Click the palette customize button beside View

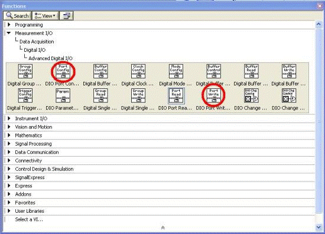67,16
